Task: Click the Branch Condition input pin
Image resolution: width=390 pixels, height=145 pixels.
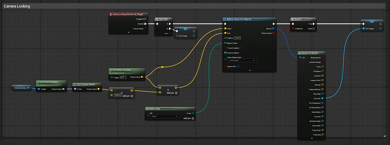Action: coord(293,29)
